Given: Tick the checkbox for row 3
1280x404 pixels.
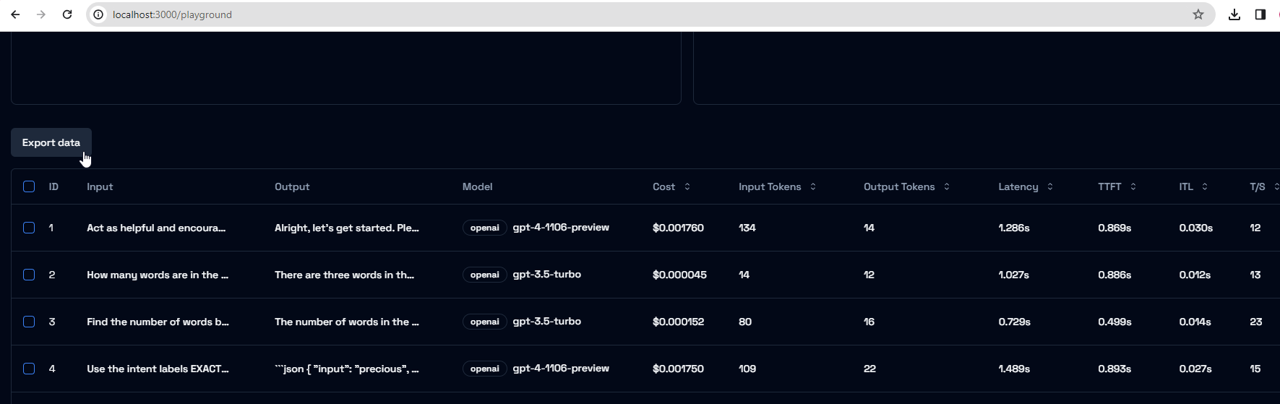Looking at the screenshot, I should [x=29, y=322].
